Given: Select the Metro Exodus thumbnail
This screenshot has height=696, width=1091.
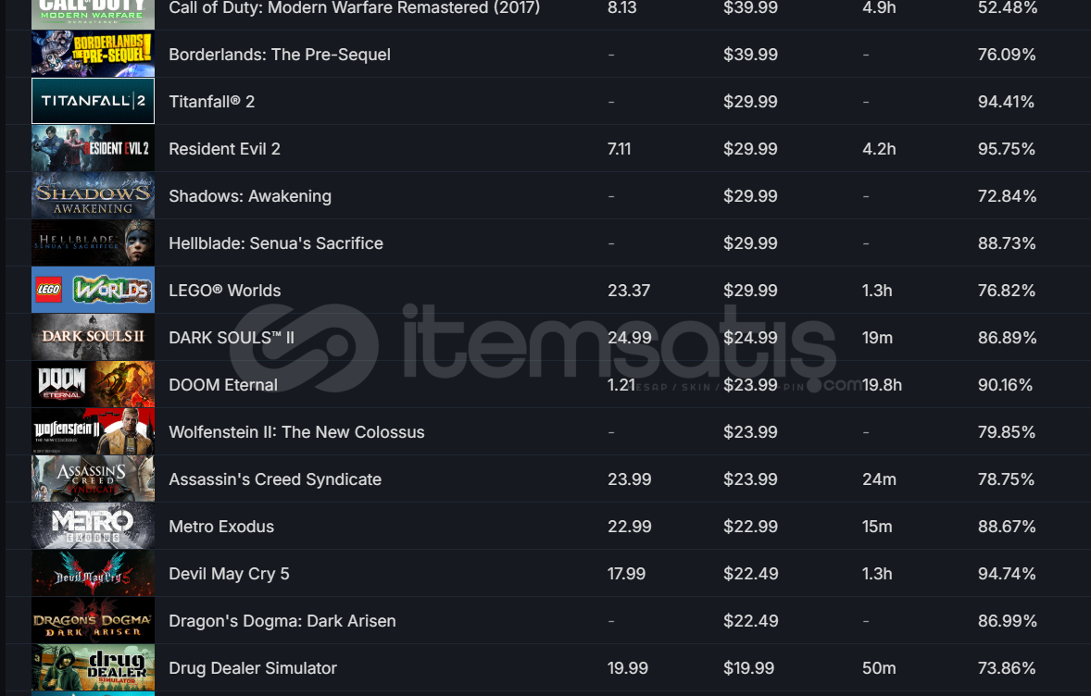Looking at the screenshot, I should coord(93,527).
